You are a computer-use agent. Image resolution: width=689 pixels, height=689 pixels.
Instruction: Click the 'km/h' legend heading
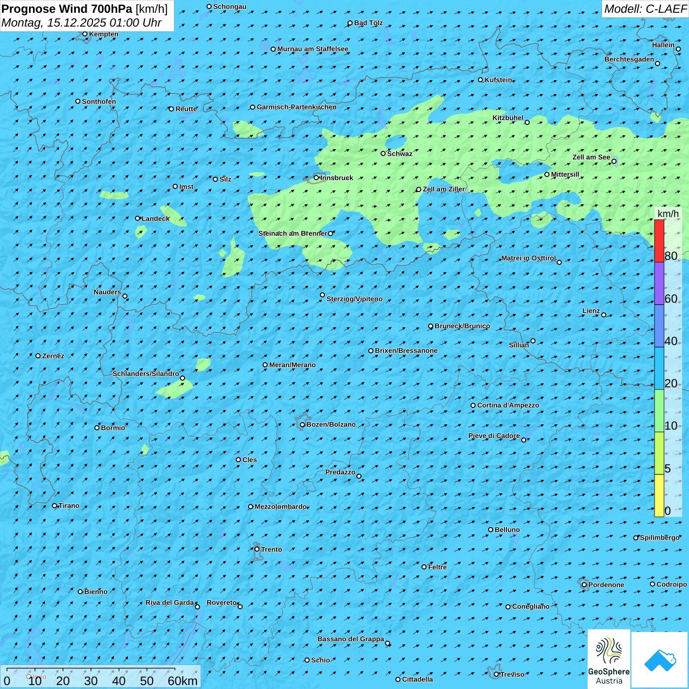tap(668, 214)
